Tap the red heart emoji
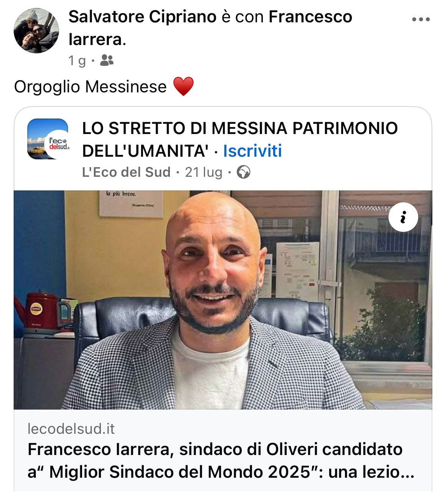The height and width of the screenshot is (494, 446). (x=183, y=86)
